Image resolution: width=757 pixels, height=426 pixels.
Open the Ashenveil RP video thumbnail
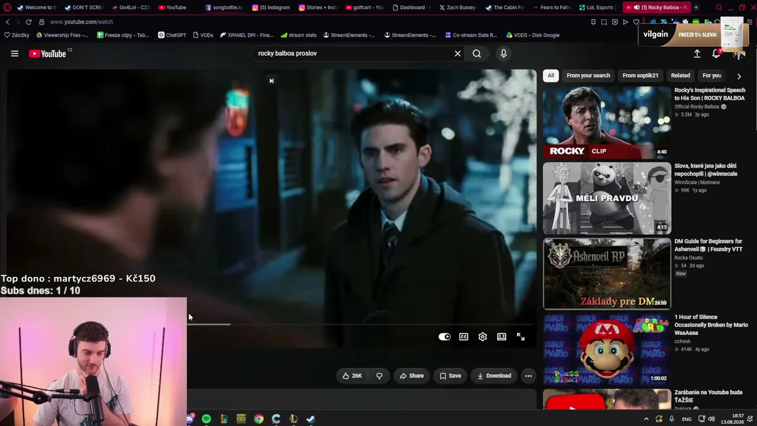click(607, 274)
